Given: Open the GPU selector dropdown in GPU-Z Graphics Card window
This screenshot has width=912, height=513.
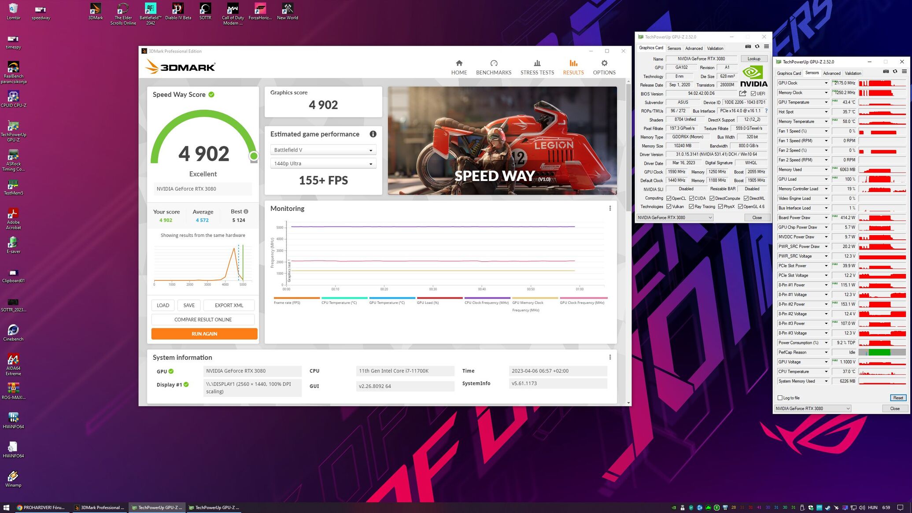Looking at the screenshot, I should pyautogui.click(x=675, y=218).
